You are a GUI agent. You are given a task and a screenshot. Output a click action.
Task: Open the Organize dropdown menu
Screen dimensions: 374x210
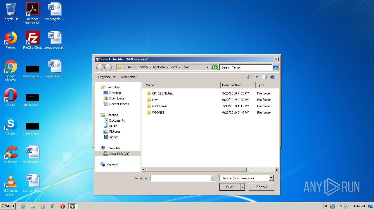107,77
